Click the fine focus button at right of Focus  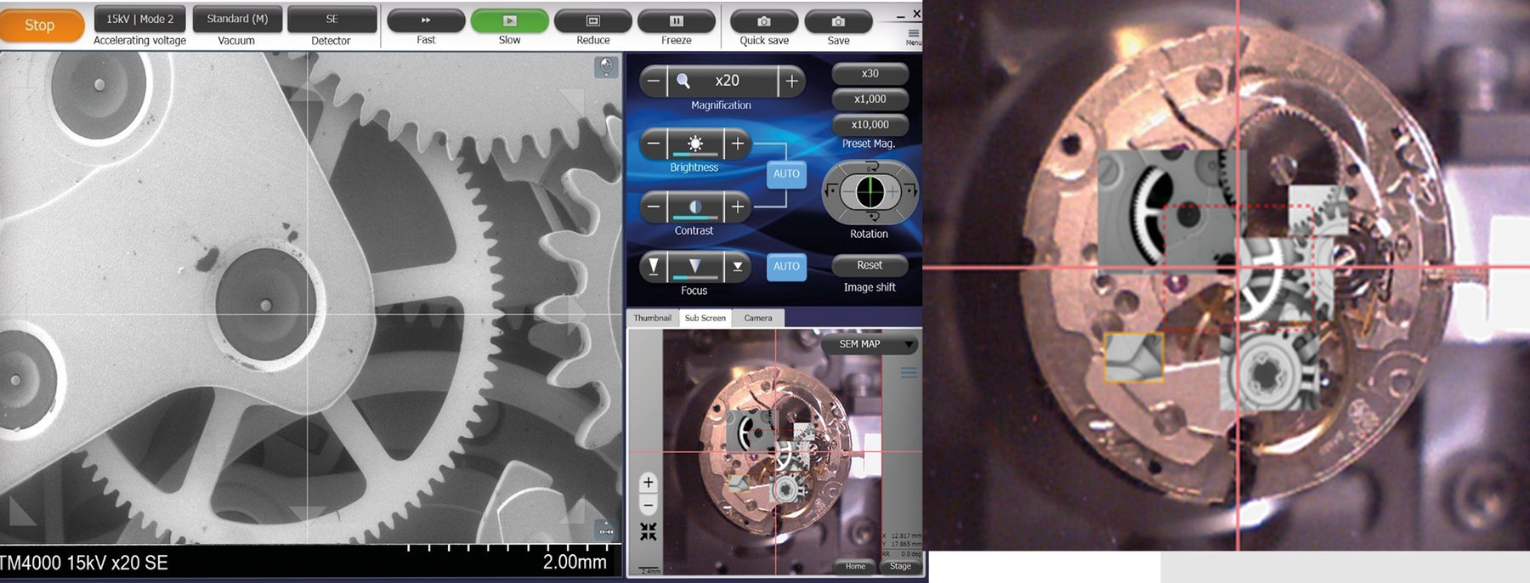pos(737,267)
